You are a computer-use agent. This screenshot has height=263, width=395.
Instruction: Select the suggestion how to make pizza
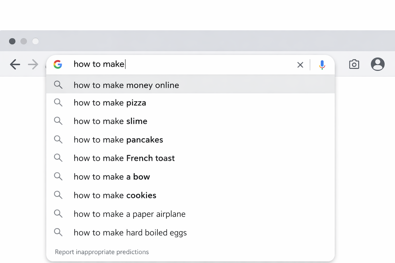110,102
